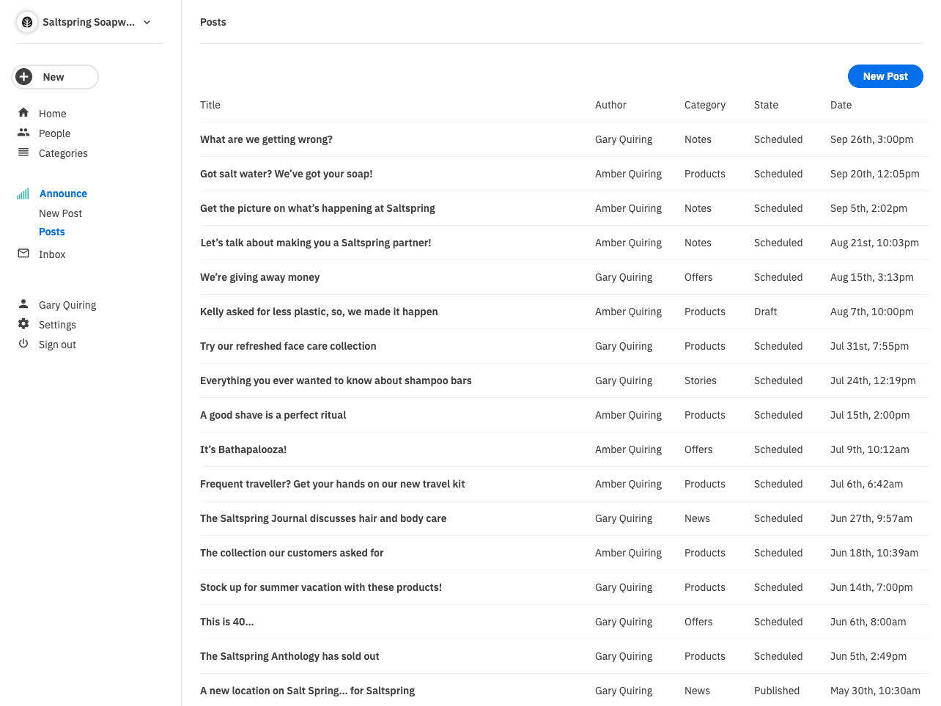Open the 'It's Bathapalooza!' post

pyautogui.click(x=243, y=449)
